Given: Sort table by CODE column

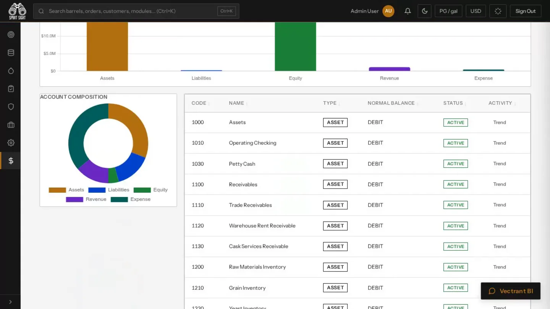Looking at the screenshot, I should coord(201,103).
